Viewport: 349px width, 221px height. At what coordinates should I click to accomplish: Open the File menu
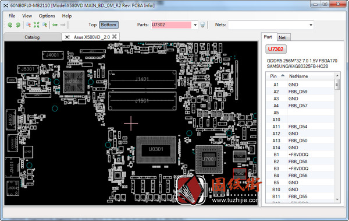pos(12,16)
